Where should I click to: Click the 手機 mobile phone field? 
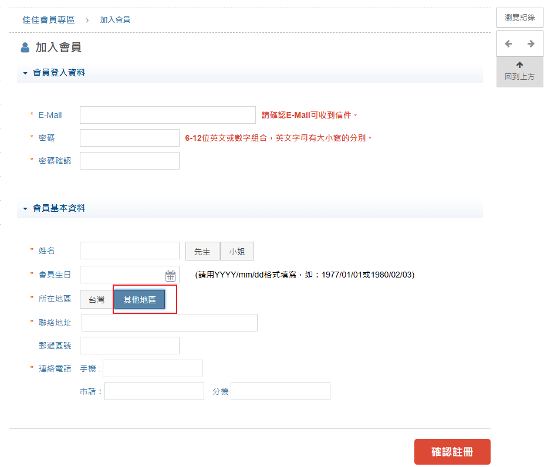(152, 368)
